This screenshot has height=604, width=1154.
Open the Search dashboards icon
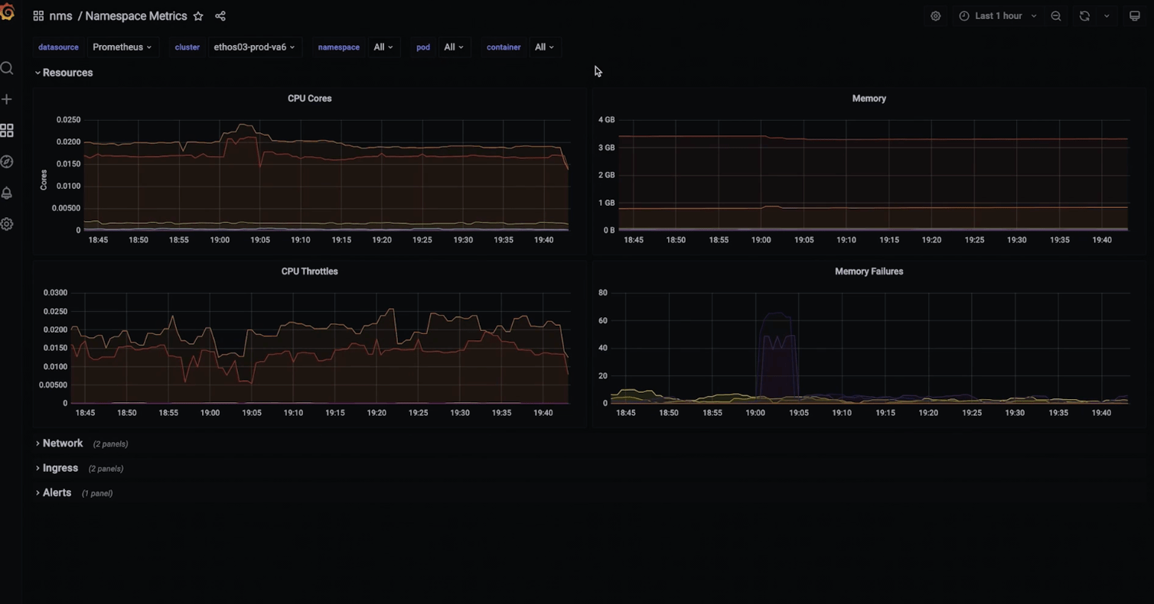pos(8,68)
